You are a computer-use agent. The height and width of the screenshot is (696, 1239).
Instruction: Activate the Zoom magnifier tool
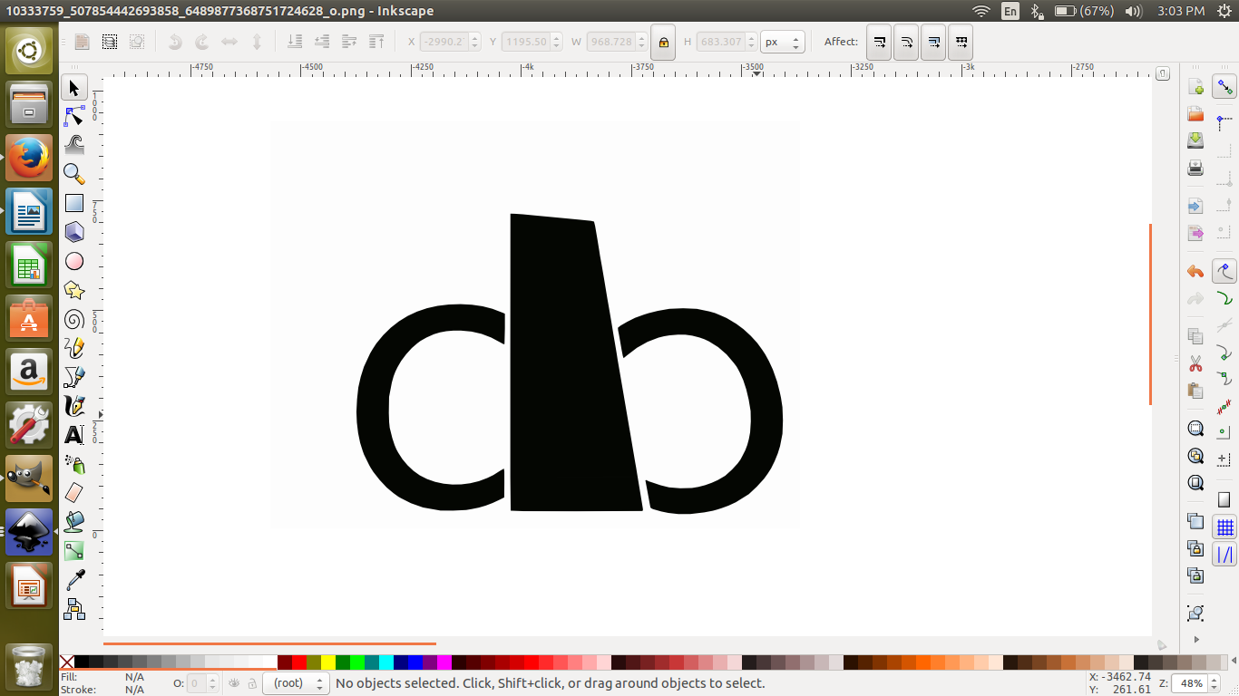74,174
